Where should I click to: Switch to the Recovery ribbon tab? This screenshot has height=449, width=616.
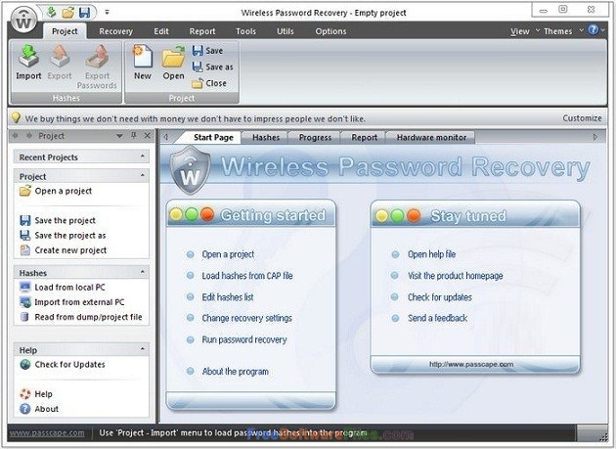tap(115, 31)
